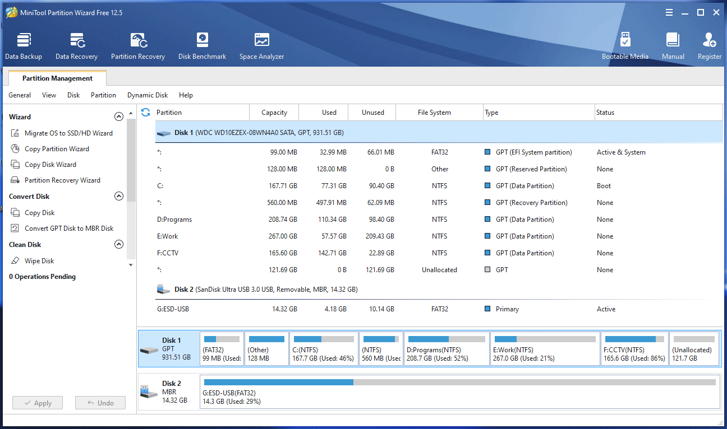Collapse the Convert Disk section
The width and height of the screenshot is (727, 429).
point(118,197)
